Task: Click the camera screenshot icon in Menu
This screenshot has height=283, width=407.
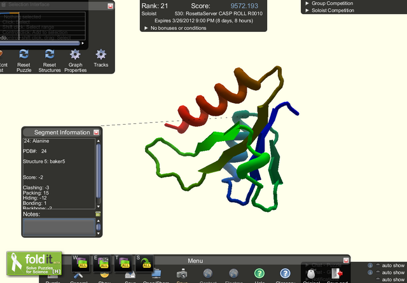Action: click(x=182, y=273)
